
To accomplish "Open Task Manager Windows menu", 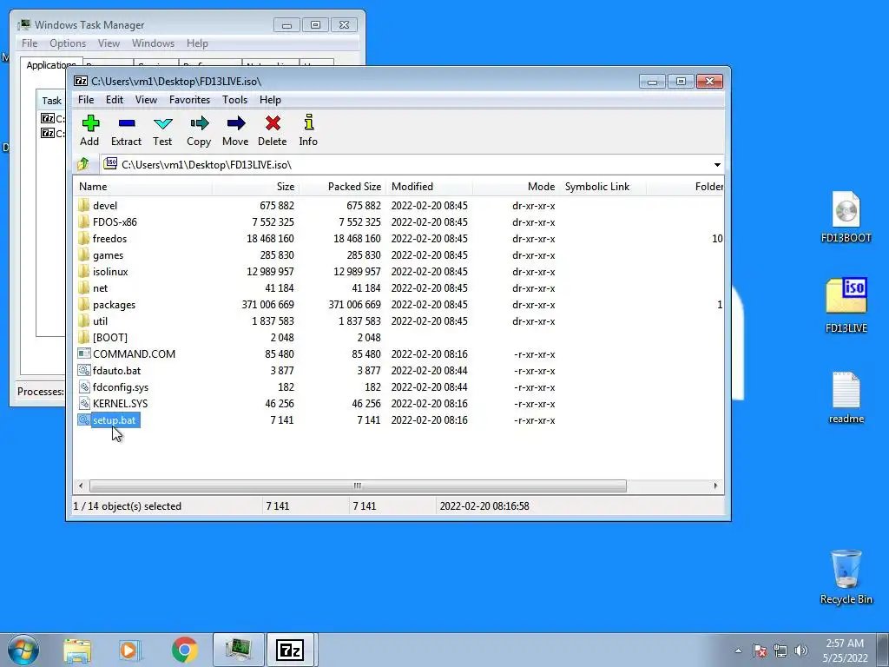I will point(153,43).
